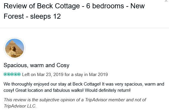Click the Sphinx pyramid profile avatar
Screen dimensions: 169x112
point(15,48)
